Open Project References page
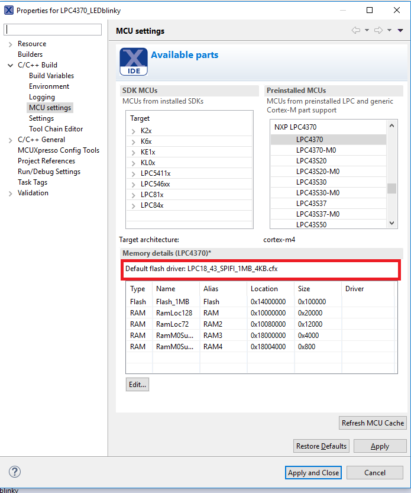411x493 pixels. tap(46, 161)
